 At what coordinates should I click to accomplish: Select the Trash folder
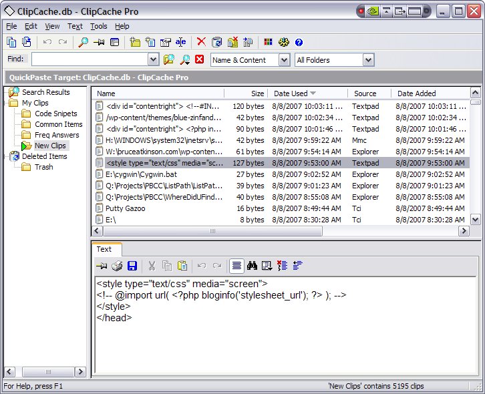tap(44, 167)
